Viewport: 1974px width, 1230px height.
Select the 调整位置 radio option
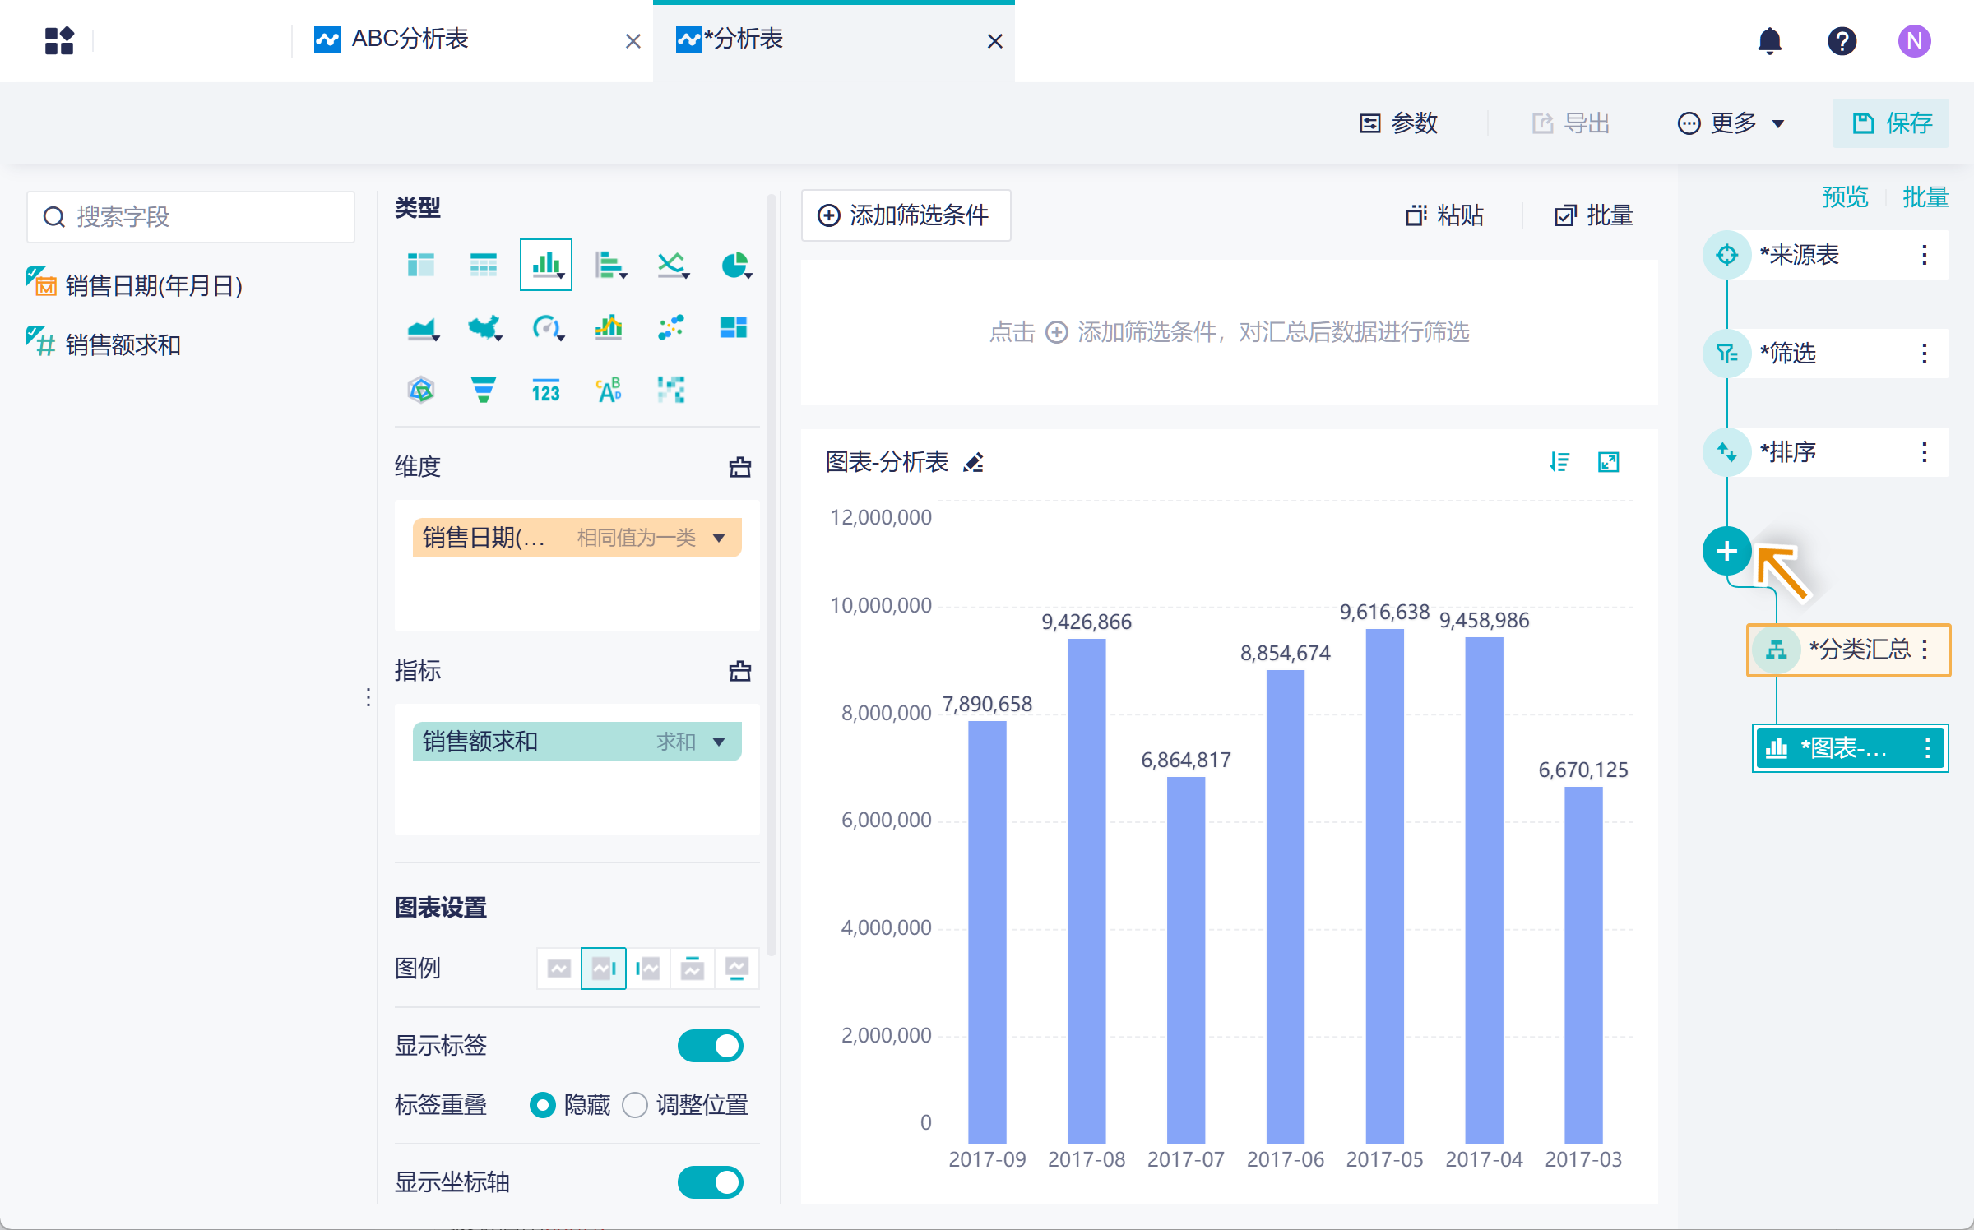(635, 1105)
